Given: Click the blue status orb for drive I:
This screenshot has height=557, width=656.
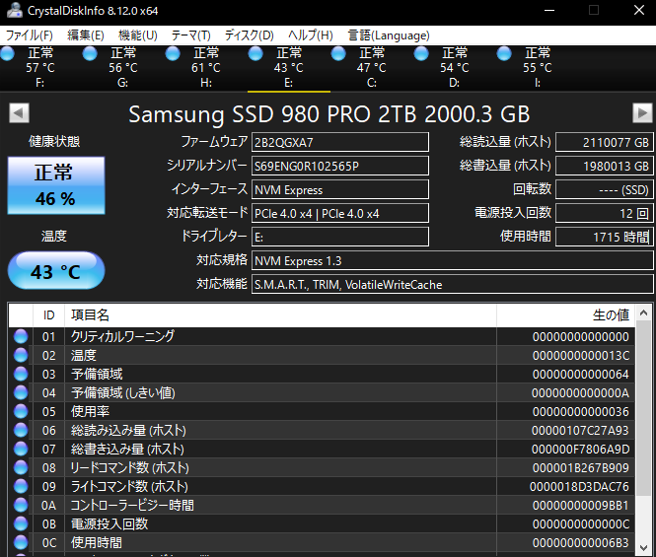Looking at the screenshot, I should coord(504,53).
